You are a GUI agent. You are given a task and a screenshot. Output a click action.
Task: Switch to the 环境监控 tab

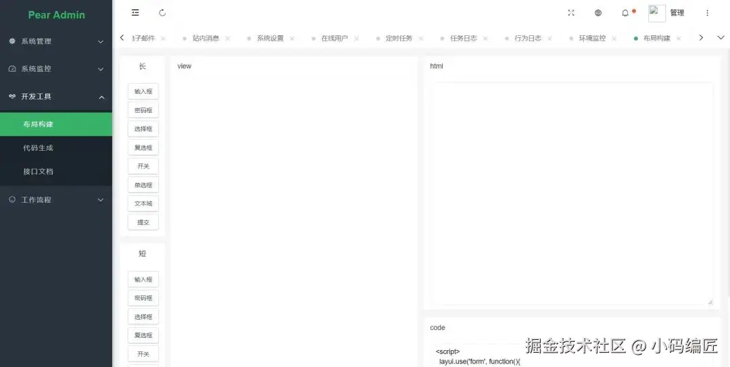(592, 39)
